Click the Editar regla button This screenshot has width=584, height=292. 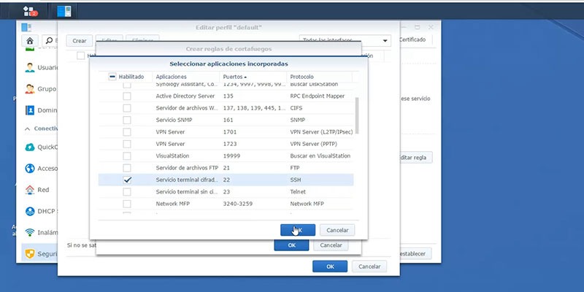[x=415, y=158]
